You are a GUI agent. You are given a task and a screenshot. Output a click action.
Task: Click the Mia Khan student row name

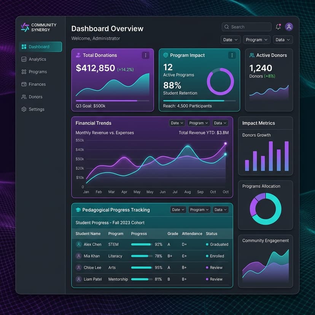92,256
